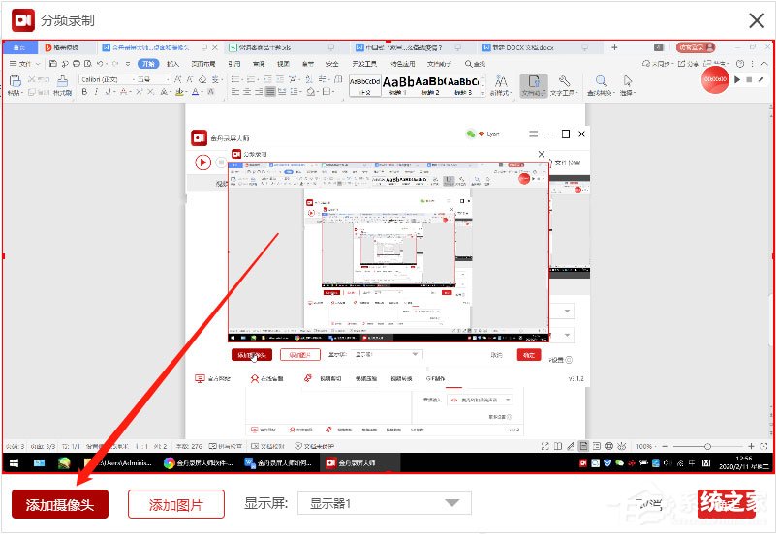This screenshot has height=534, width=776.
Task: Click the zoom out minus in status bar
Action: click(665, 446)
